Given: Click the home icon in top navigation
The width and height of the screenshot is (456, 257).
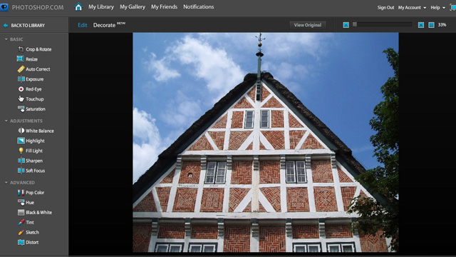Looking at the screenshot, I should point(78,6).
